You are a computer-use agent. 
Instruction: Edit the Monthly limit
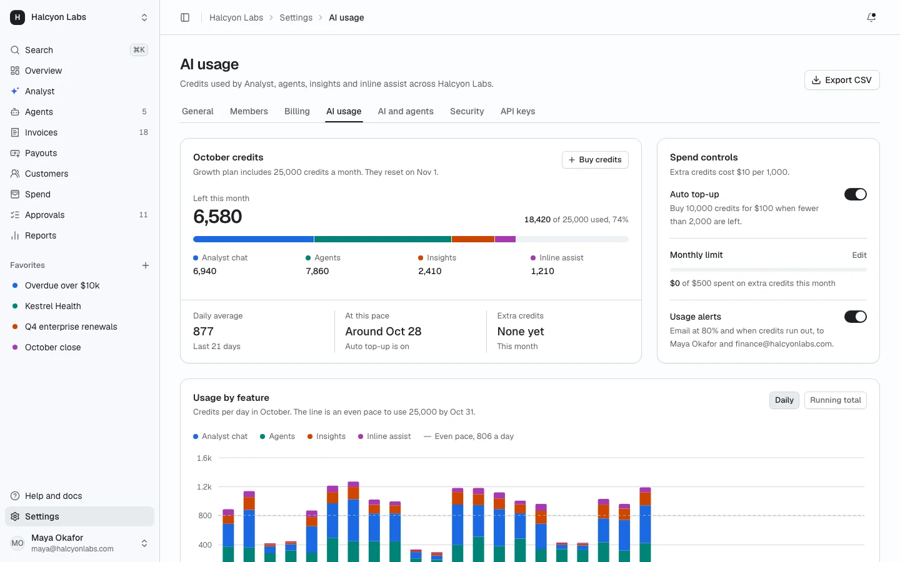click(859, 255)
